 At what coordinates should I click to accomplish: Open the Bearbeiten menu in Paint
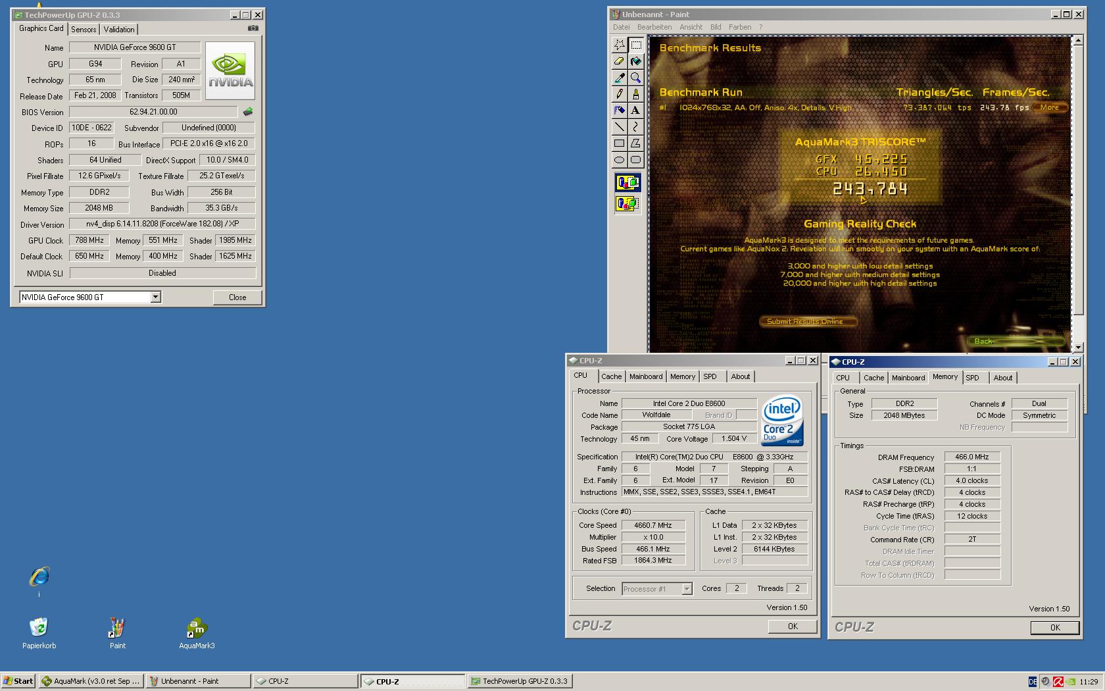click(x=654, y=27)
